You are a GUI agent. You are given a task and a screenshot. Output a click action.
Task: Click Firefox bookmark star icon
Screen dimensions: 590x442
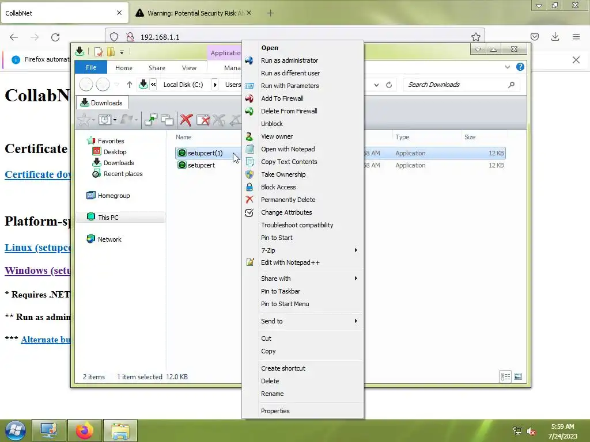(475, 37)
